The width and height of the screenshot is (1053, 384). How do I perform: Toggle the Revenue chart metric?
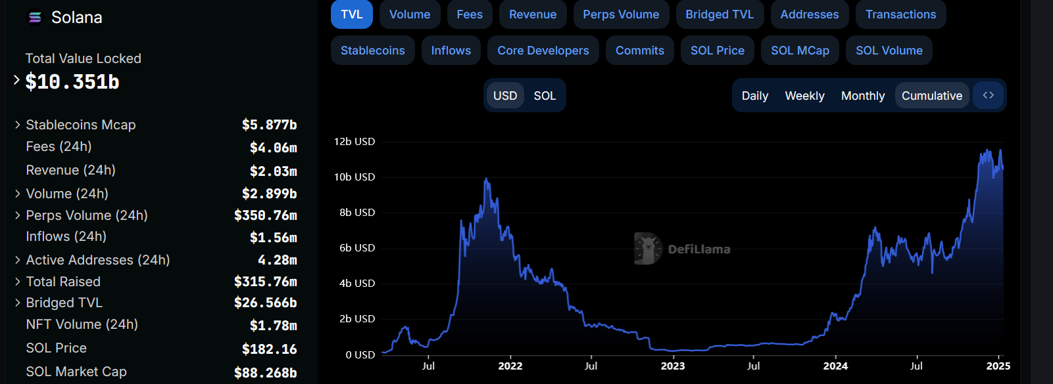tap(533, 14)
